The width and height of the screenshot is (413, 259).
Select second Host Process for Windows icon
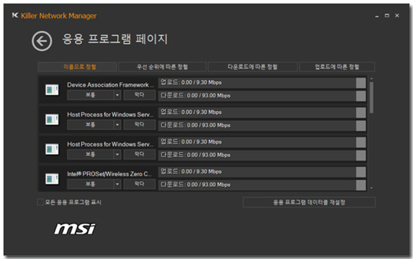[52, 149]
